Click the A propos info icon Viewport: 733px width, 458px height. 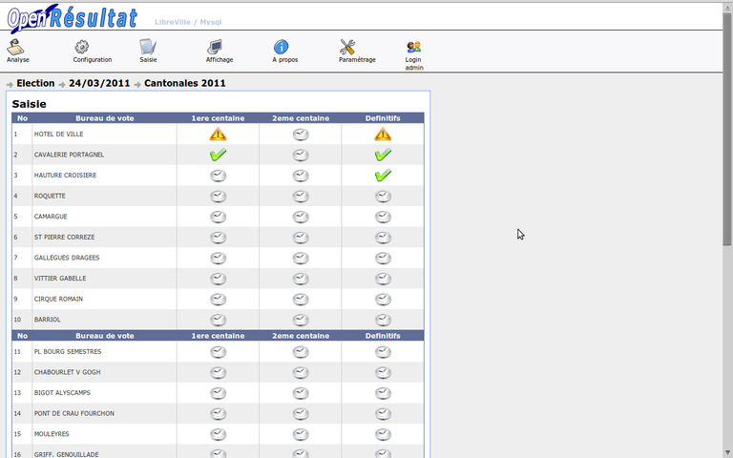click(282, 47)
